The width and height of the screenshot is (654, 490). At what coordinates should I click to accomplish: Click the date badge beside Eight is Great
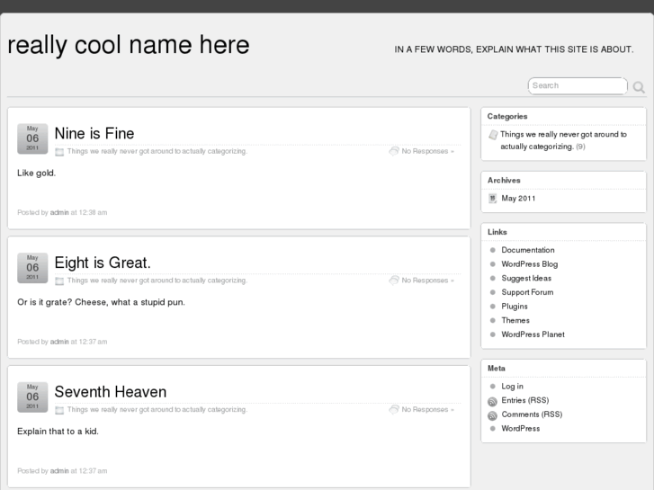tap(32, 268)
